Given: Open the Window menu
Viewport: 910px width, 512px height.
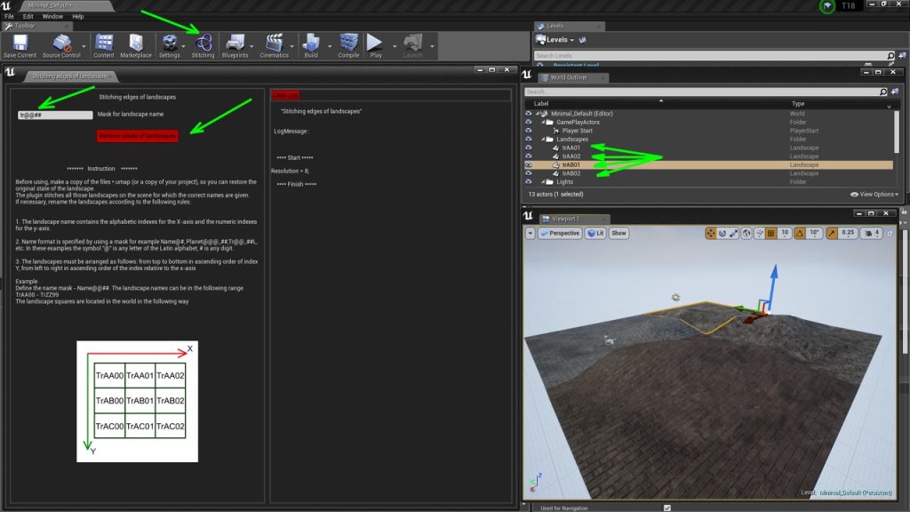Looking at the screenshot, I should [x=52, y=16].
